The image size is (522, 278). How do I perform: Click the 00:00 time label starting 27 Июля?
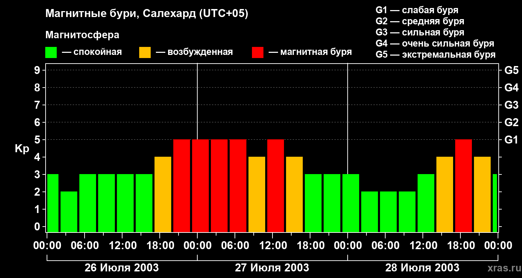pyautogui.click(x=197, y=246)
